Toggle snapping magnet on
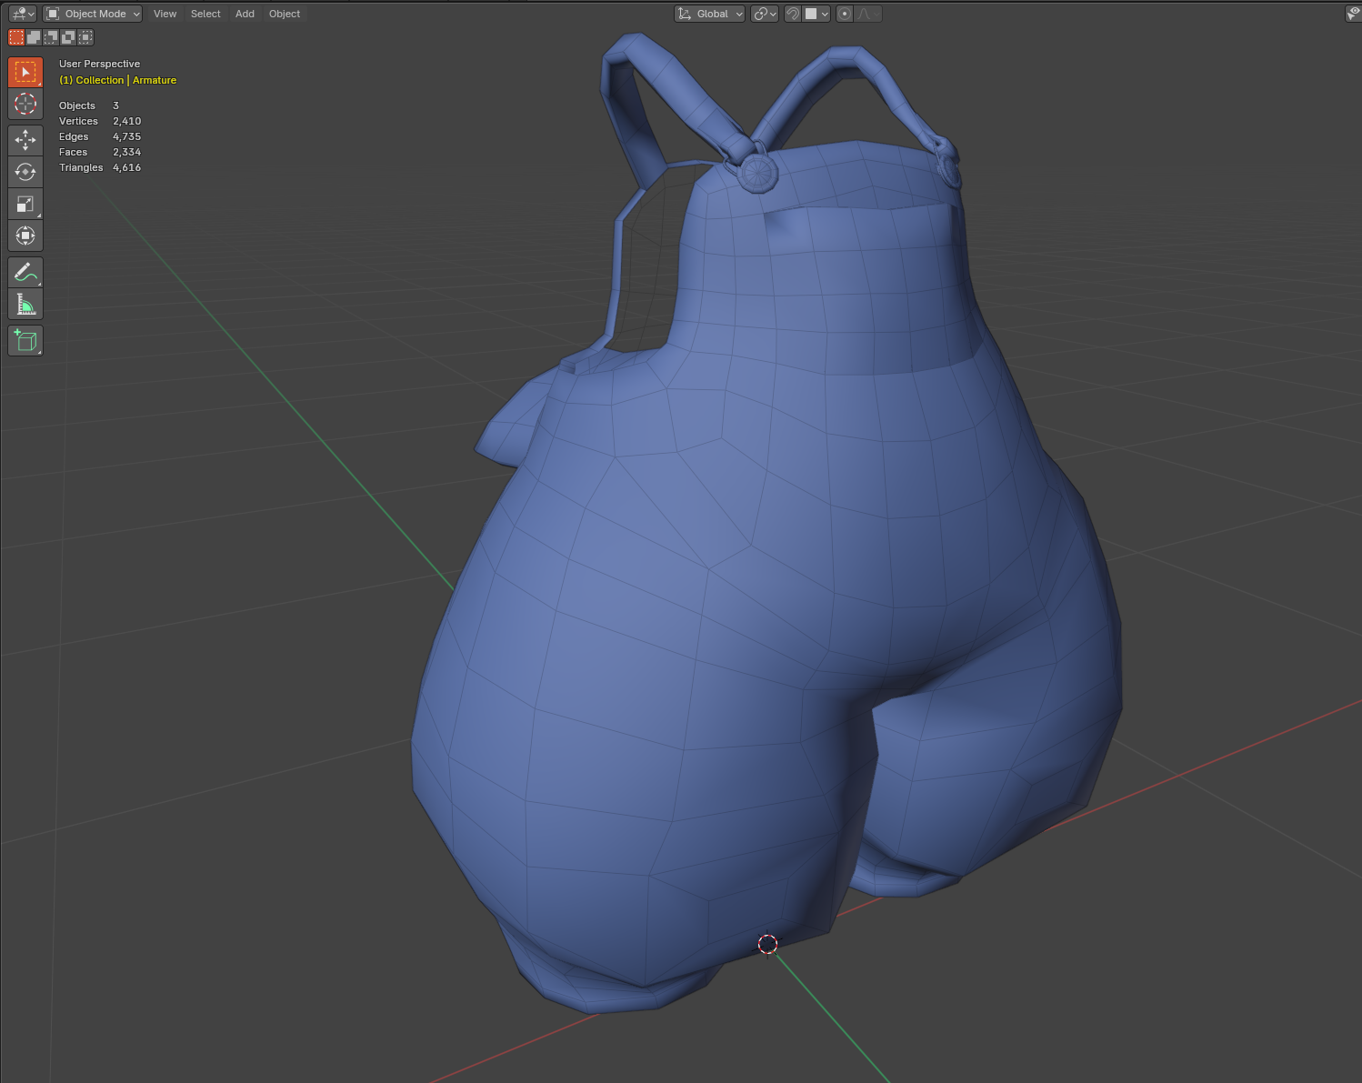This screenshot has height=1083, width=1362. pos(793,14)
